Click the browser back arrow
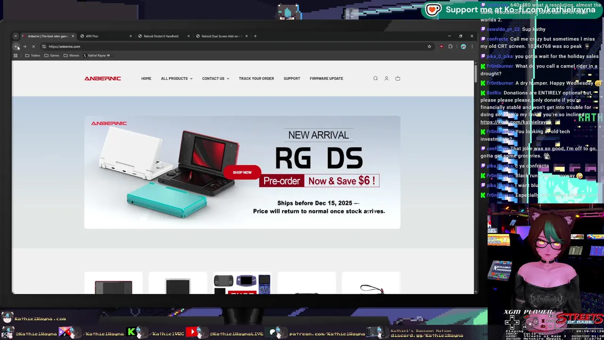 pyautogui.click(x=17, y=46)
